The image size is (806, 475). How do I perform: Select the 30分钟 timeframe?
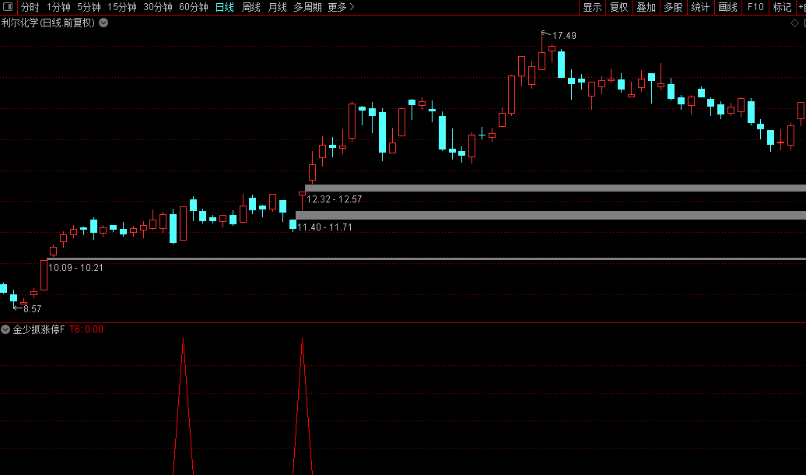pos(158,7)
